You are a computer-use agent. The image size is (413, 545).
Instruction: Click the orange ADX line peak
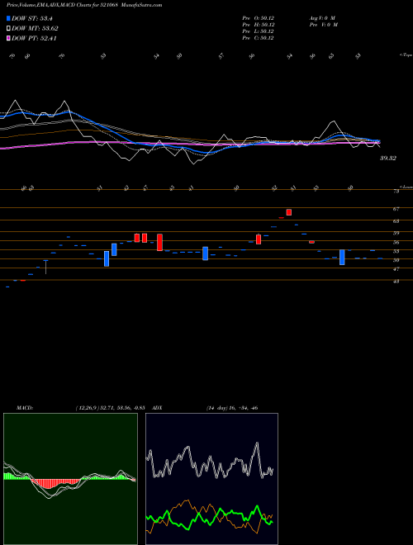(188, 501)
